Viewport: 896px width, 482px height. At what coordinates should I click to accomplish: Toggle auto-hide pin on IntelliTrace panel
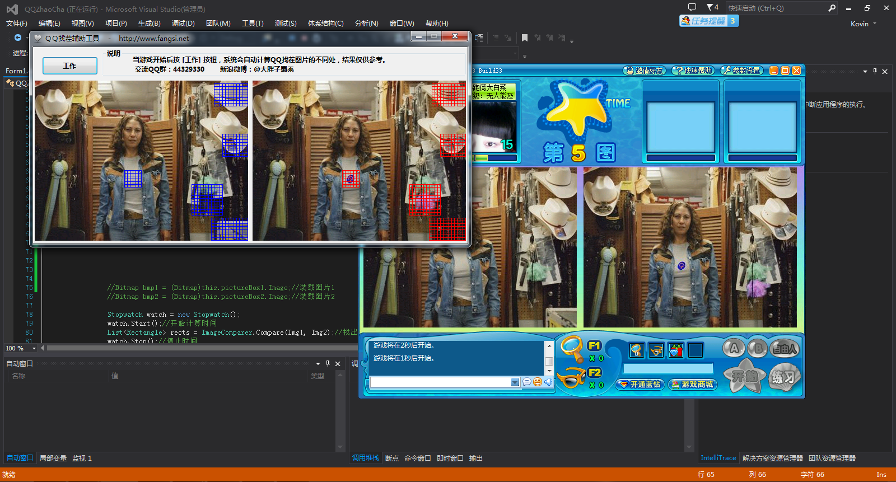pyautogui.click(x=875, y=72)
